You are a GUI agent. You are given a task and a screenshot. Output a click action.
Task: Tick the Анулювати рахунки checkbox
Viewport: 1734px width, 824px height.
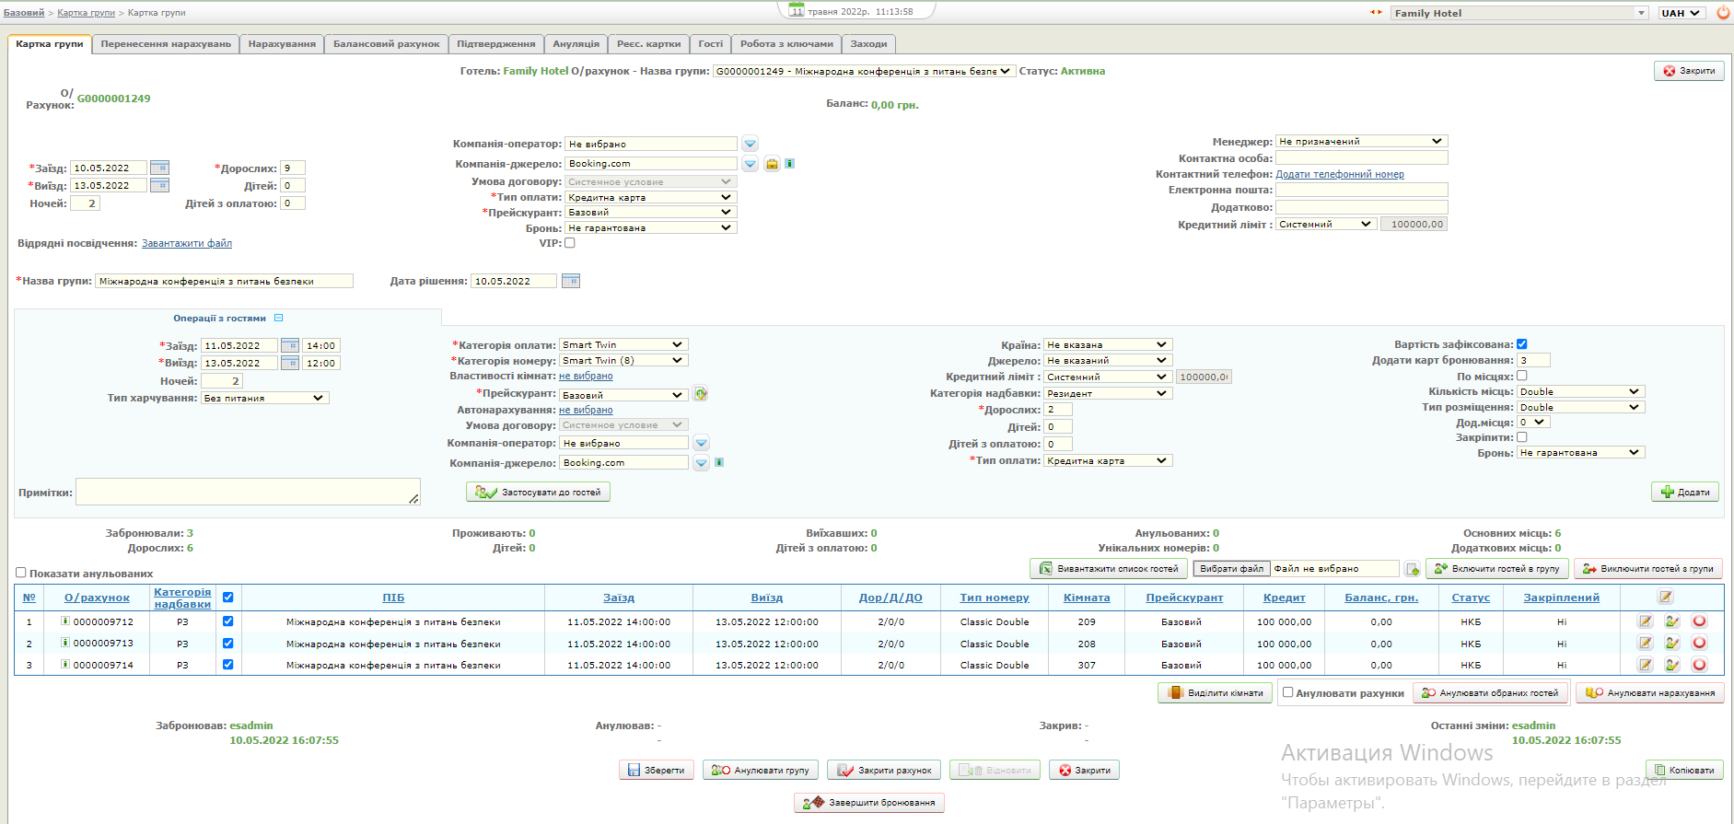pos(1288,692)
